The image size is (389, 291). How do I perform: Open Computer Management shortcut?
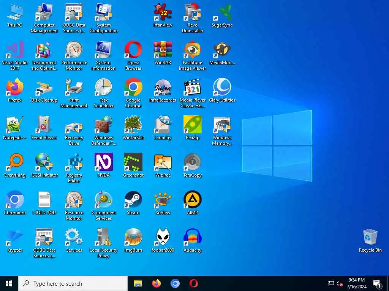(44, 18)
